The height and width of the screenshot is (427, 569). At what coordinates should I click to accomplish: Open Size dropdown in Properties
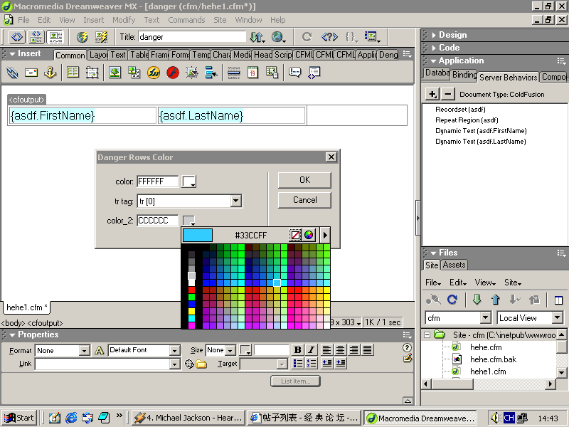(x=230, y=350)
